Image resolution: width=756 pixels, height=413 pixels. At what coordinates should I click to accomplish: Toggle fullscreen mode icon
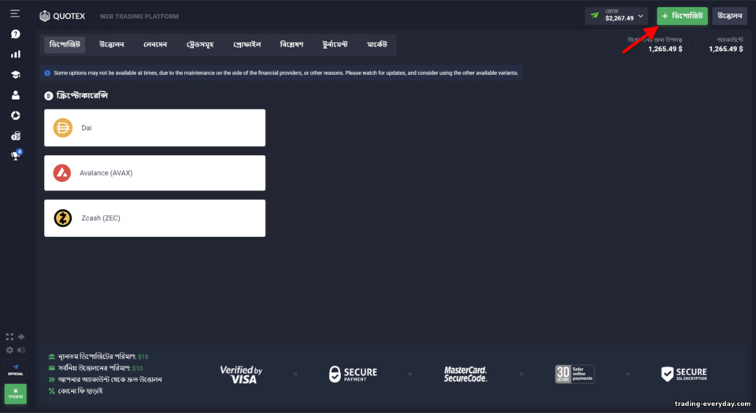click(x=9, y=337)
